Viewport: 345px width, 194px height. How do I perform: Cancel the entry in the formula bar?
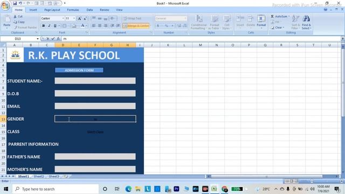tap(48, 39)
